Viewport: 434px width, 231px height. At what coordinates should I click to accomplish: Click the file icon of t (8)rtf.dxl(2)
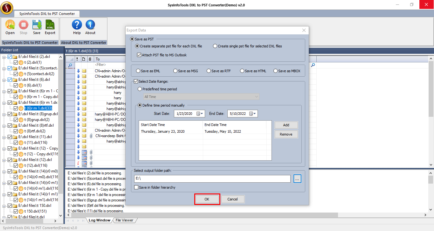[21, 131]
